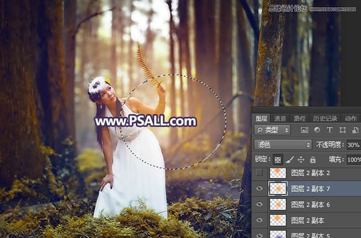Screen dimensions: 361x238
Task: Select layer name 图层 2 副本 6
Action: (x=310, y=205)
